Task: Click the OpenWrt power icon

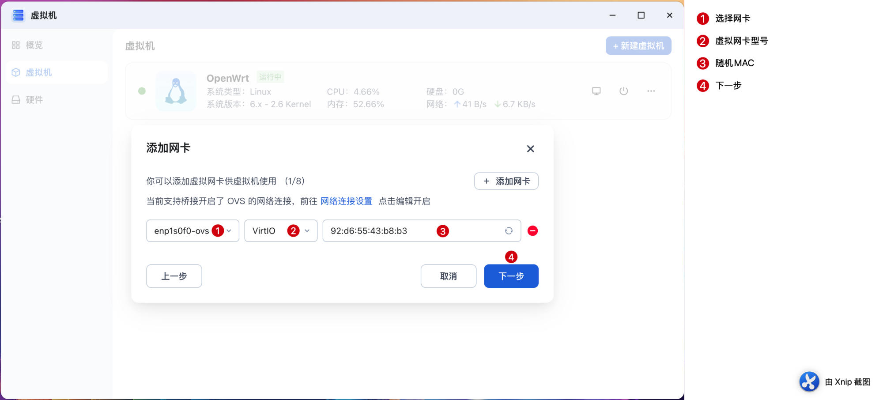Action: [623, 91]
